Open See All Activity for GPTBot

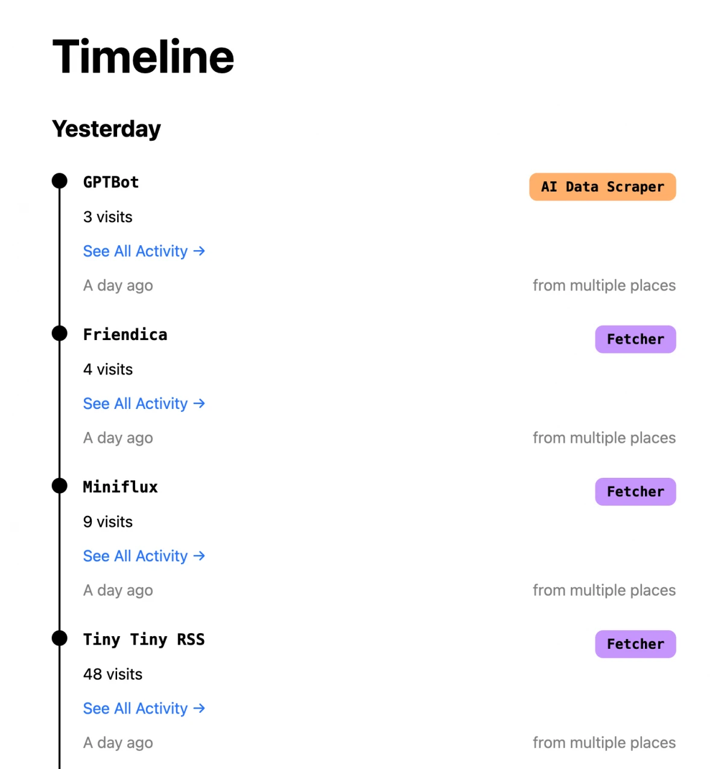144,251
